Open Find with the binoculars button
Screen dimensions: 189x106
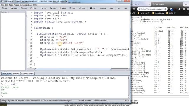click(x=93, y=9)
